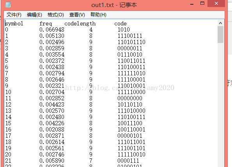Click frequency value 0.002646
Viewport: 232px width, 167px height.
tap(52, 80)
